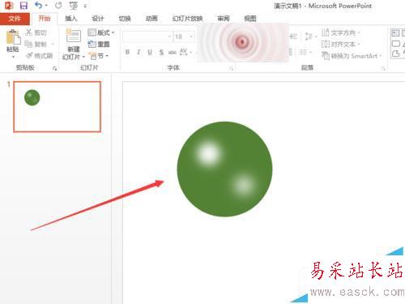The height and width of the screenshot is (304, 405).
Task: Open the 幻灯片放映 (Slide Show) tab
Action: pyautogui.click(x=187, y=19)
